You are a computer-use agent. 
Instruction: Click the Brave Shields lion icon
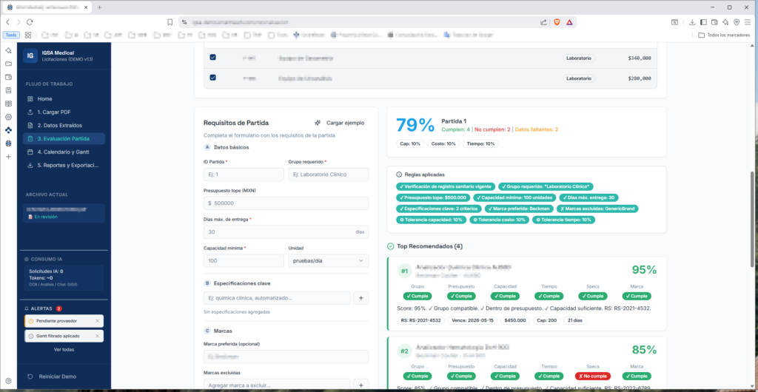click(557, 22)
